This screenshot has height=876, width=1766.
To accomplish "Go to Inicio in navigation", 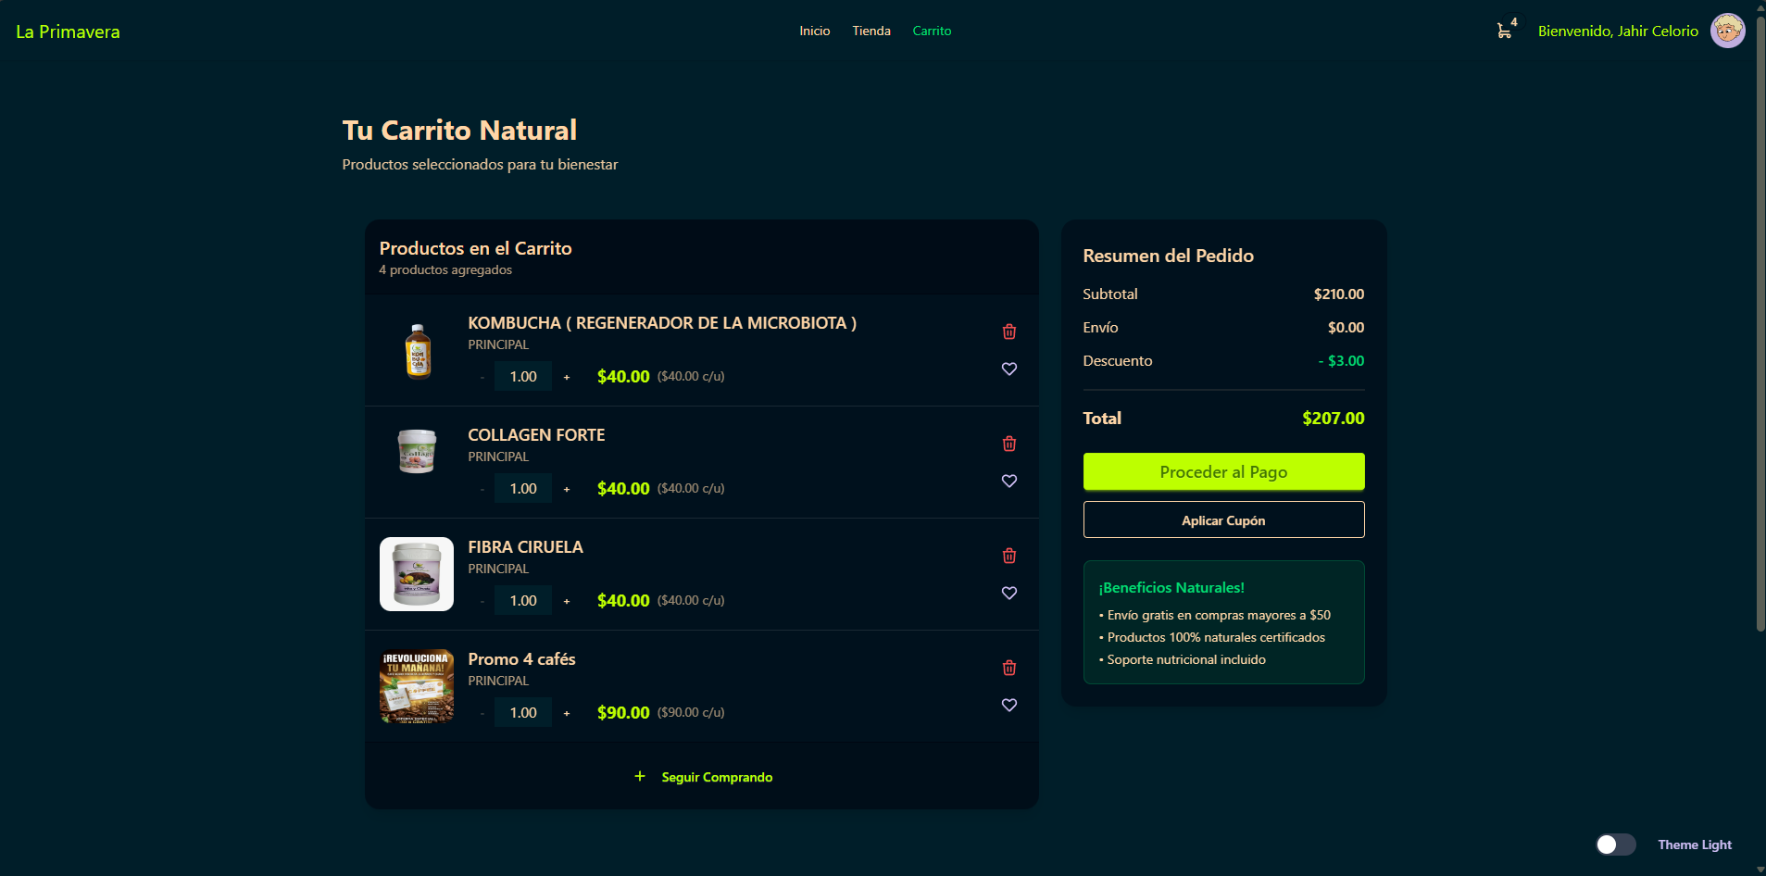I will pyautogui.click(x=814, y=31).
